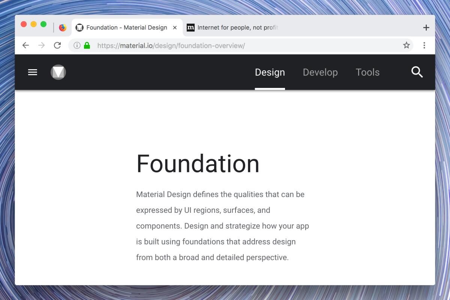Close the Foundation - Material Design tab
450x300 pixels.
[175, 27]
